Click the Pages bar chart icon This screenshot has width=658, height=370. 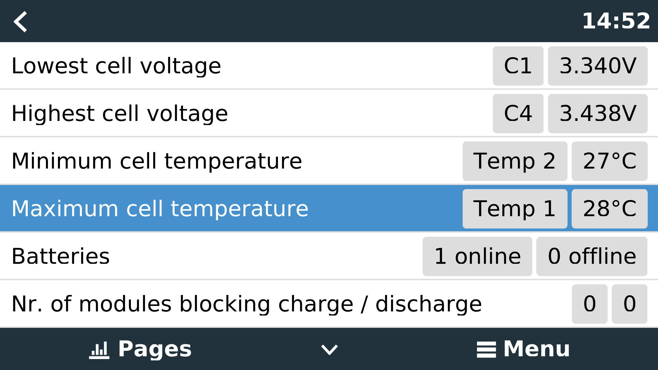pos(99,350)
